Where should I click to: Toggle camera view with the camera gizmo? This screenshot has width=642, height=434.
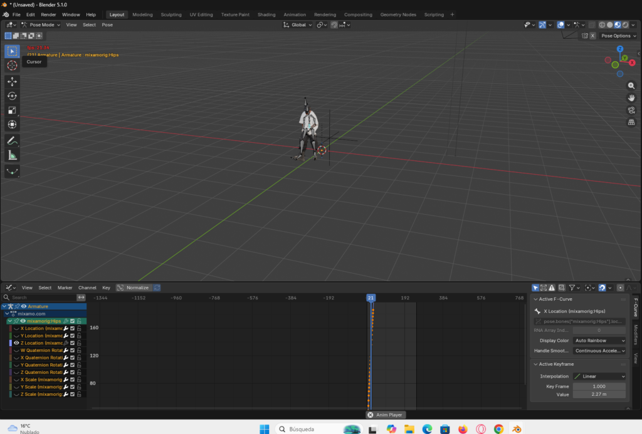pyautogui.click(x=631, y=110)
